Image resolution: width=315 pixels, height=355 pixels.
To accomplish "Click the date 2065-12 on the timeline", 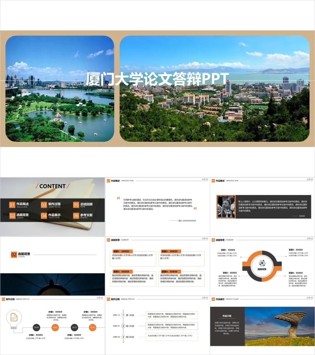I will (x=116, y=315).
